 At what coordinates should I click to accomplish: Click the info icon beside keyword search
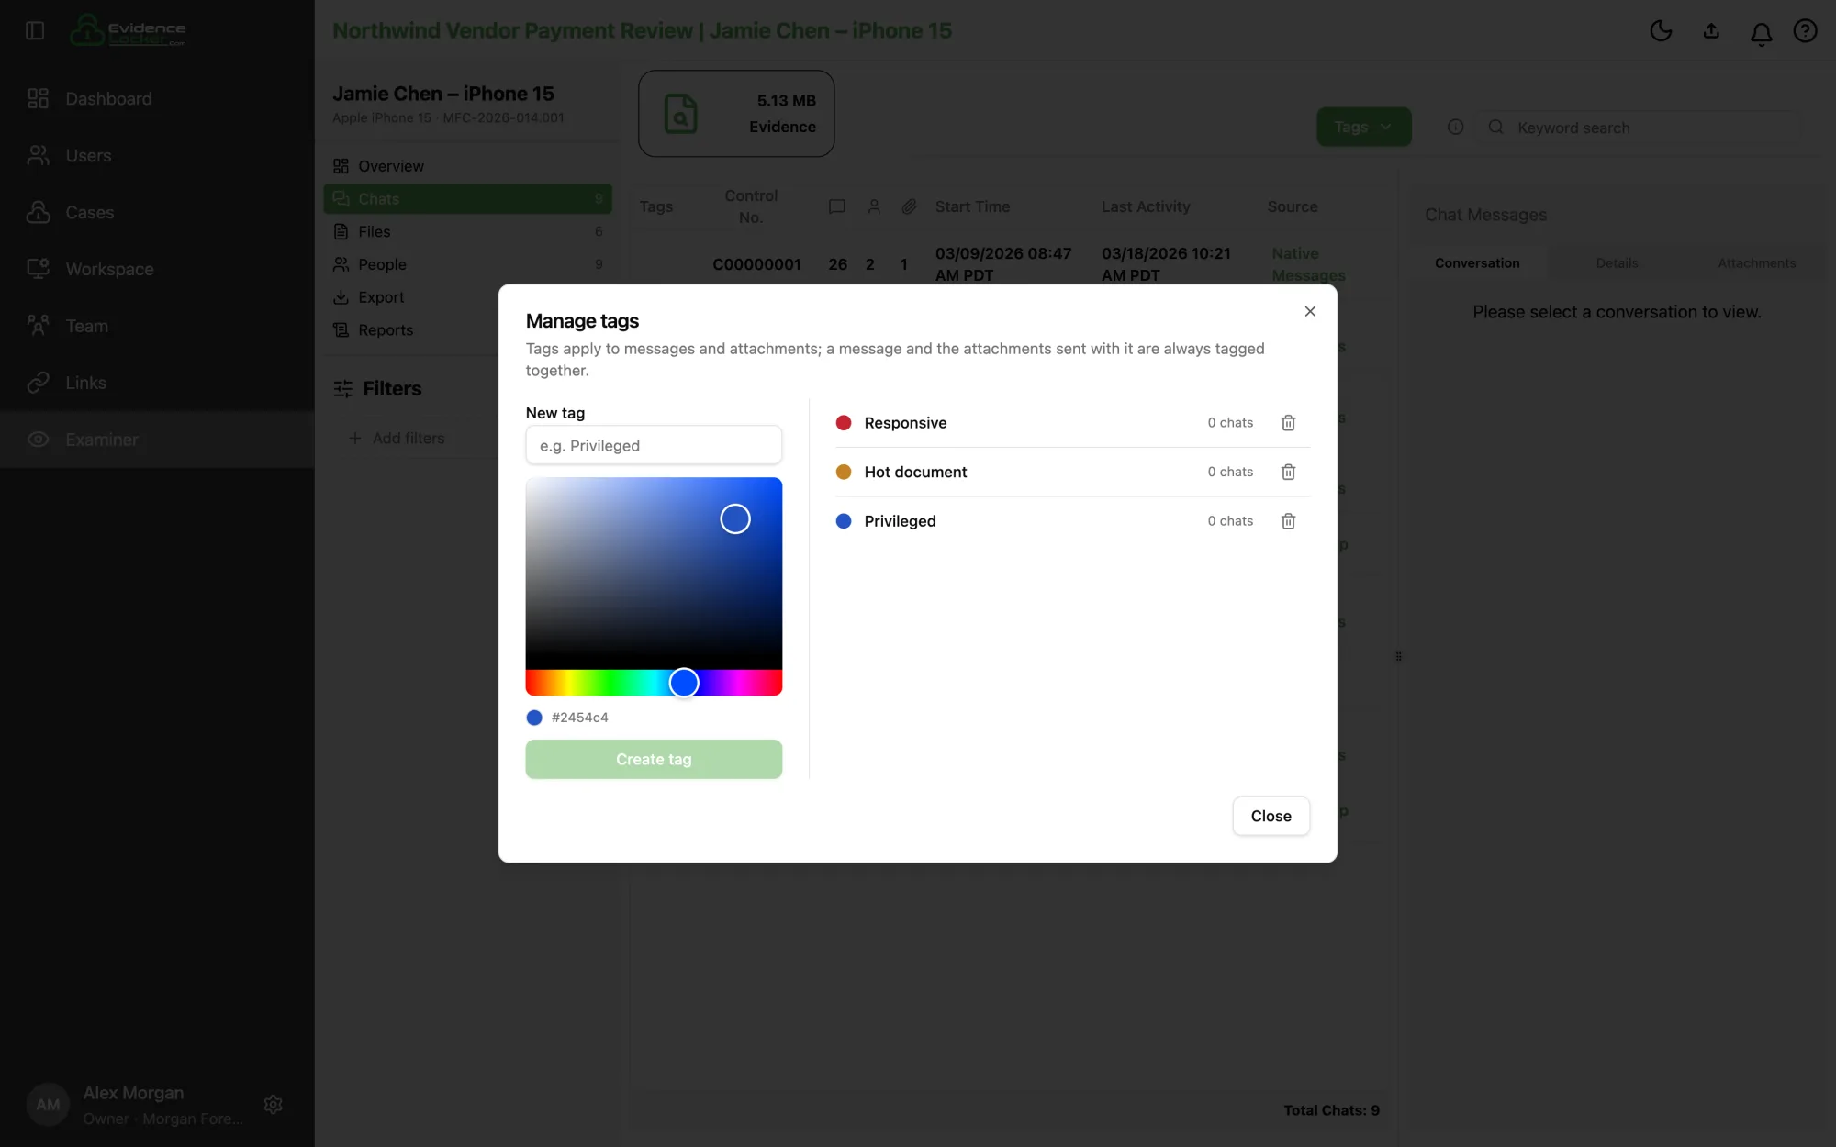tap(1455, 128)
